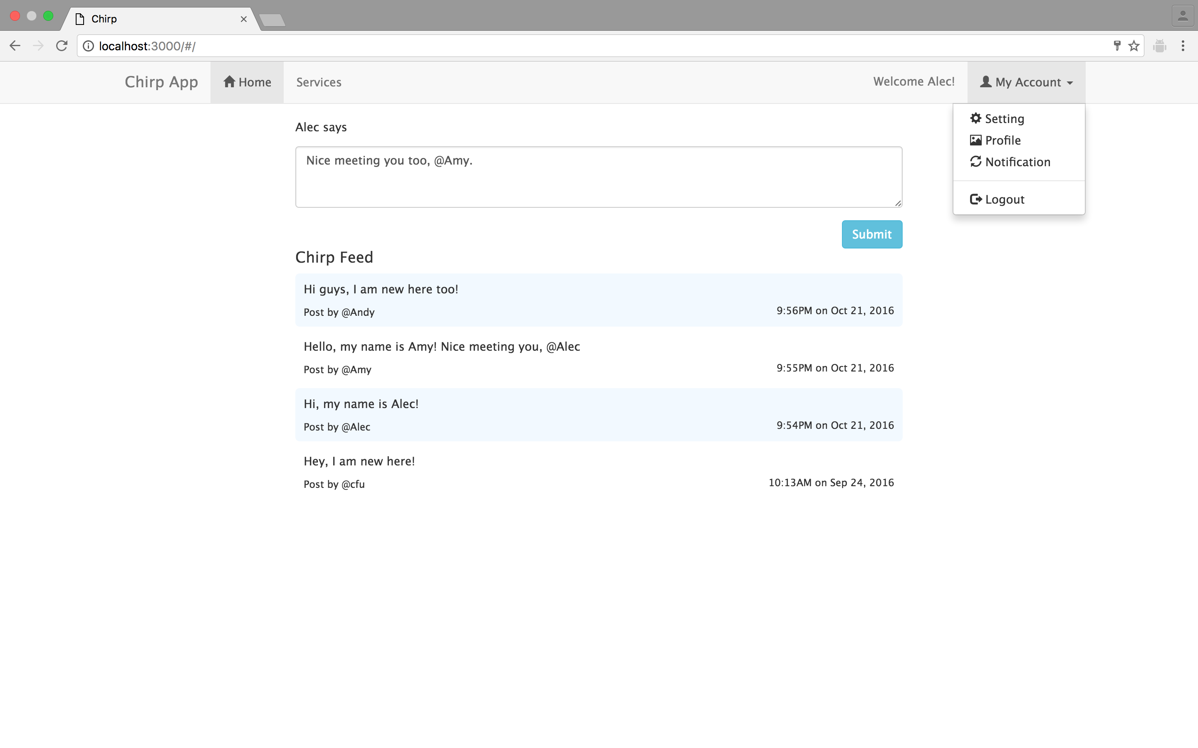Image resolution: width=1198 pixels, height=748 pixels.
Task: Click the Profile picture icon
Action: click(975, 140)
